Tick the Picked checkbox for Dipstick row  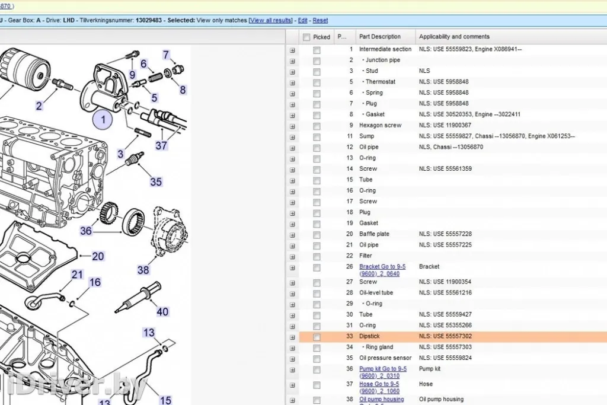(x=317, y=337)
